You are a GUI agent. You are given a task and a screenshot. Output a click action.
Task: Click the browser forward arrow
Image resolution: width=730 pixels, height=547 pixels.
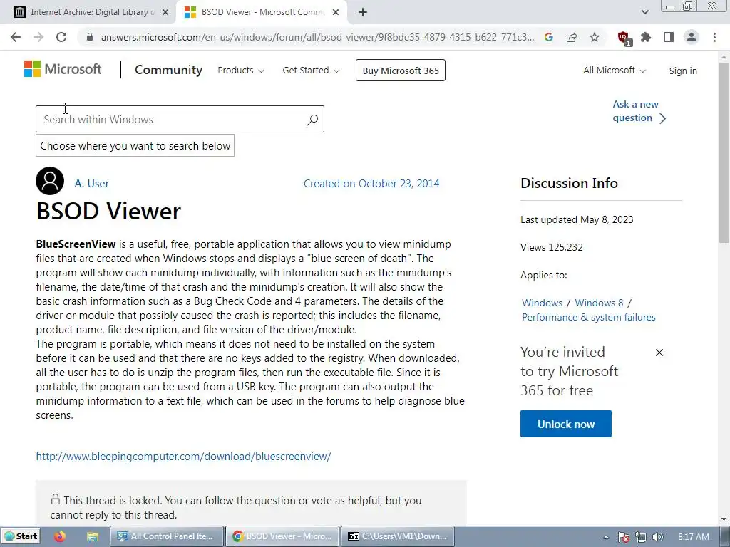[38, 37]
